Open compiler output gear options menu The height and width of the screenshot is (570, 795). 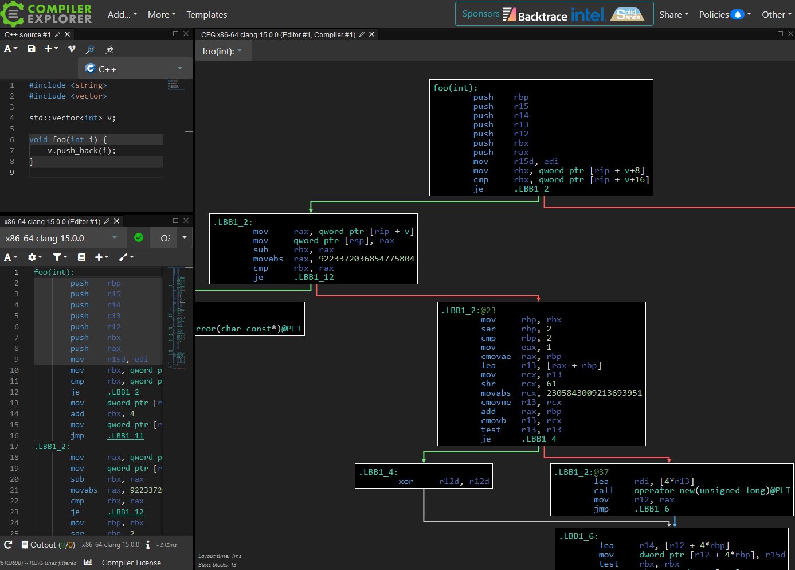point(34,257)
